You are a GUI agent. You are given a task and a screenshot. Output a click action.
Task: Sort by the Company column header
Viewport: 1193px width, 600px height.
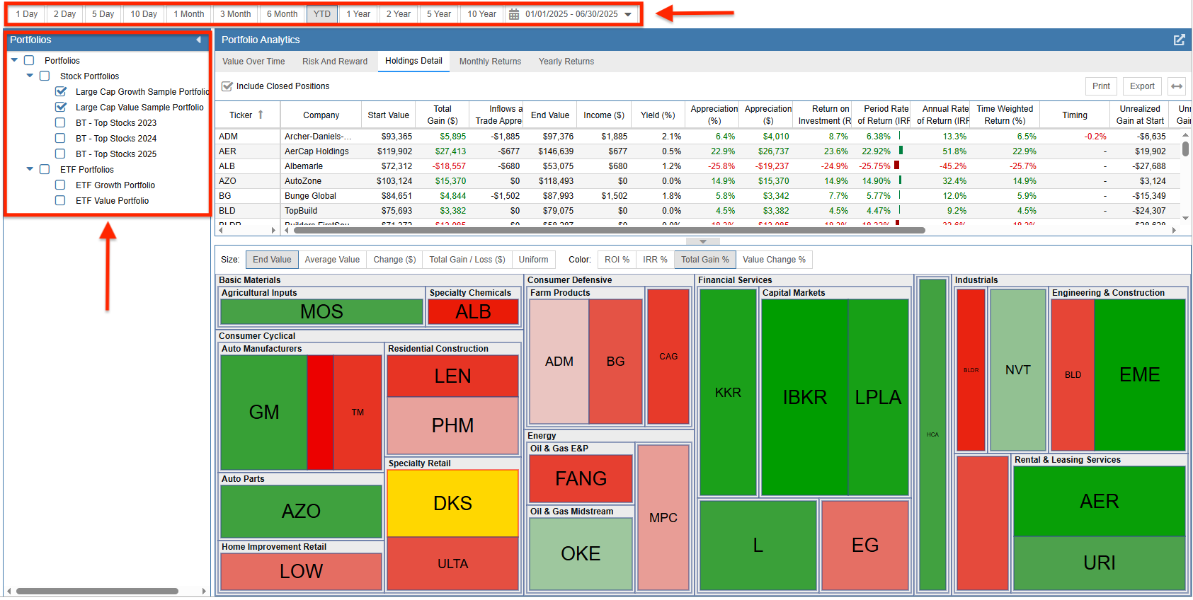click(x=321, y=115)
